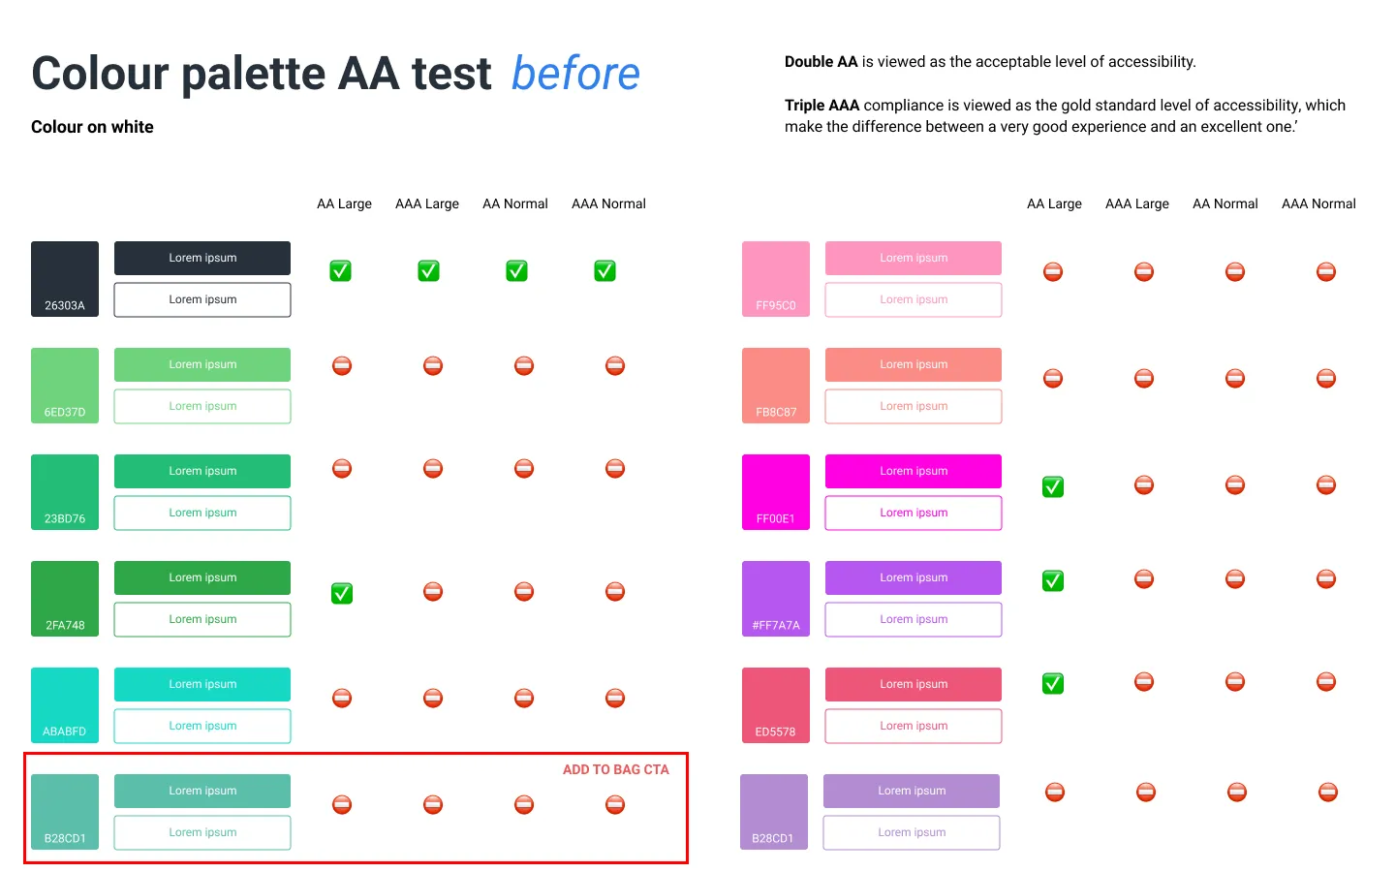The width and height of the screenshot is (1395, 872).
Task: Select the FF00E1 magenta colour swatch
Action: pyautogui.click(x=776, y=492)
